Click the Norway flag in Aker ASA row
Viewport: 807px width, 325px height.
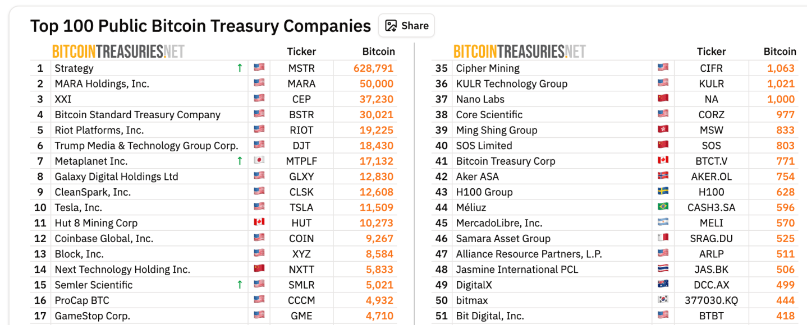click(663, 177)
